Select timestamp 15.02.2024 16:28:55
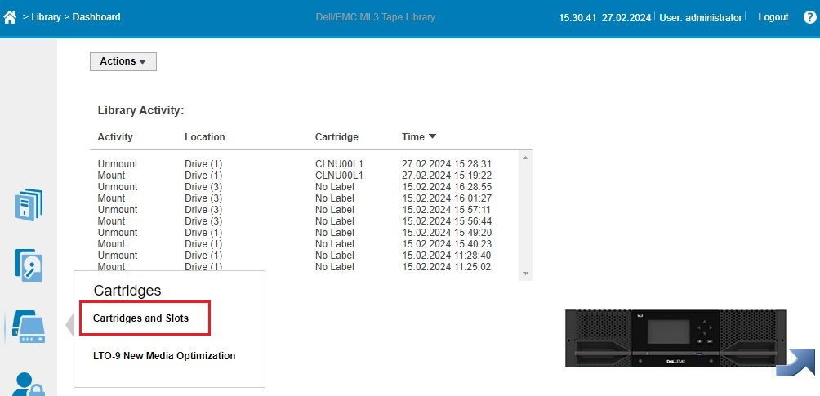This screenshot has height=396, width=820. 447,187
